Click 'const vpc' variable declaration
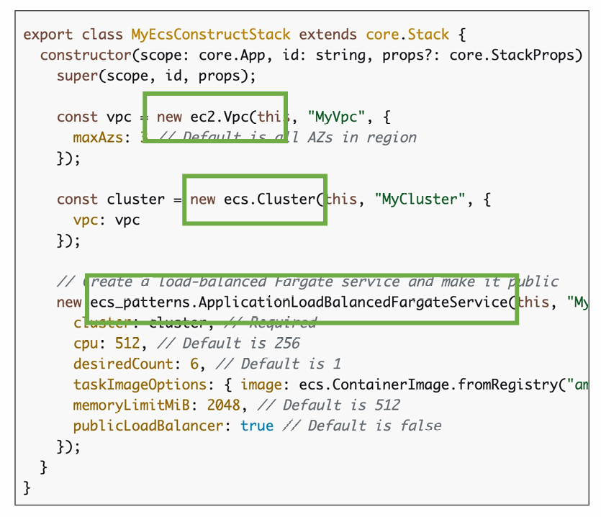Viewport: 601px width, 517px height. tap(94, 117)
